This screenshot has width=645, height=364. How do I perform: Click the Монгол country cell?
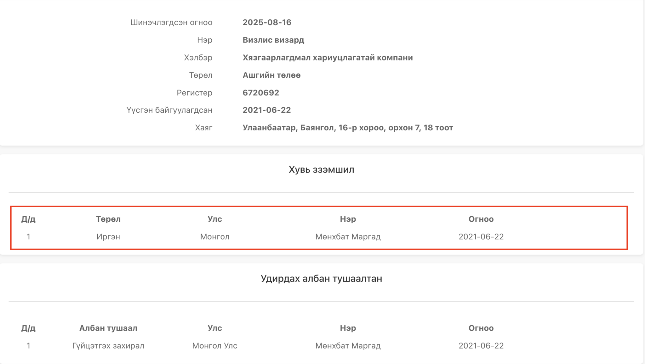point(214,236)
